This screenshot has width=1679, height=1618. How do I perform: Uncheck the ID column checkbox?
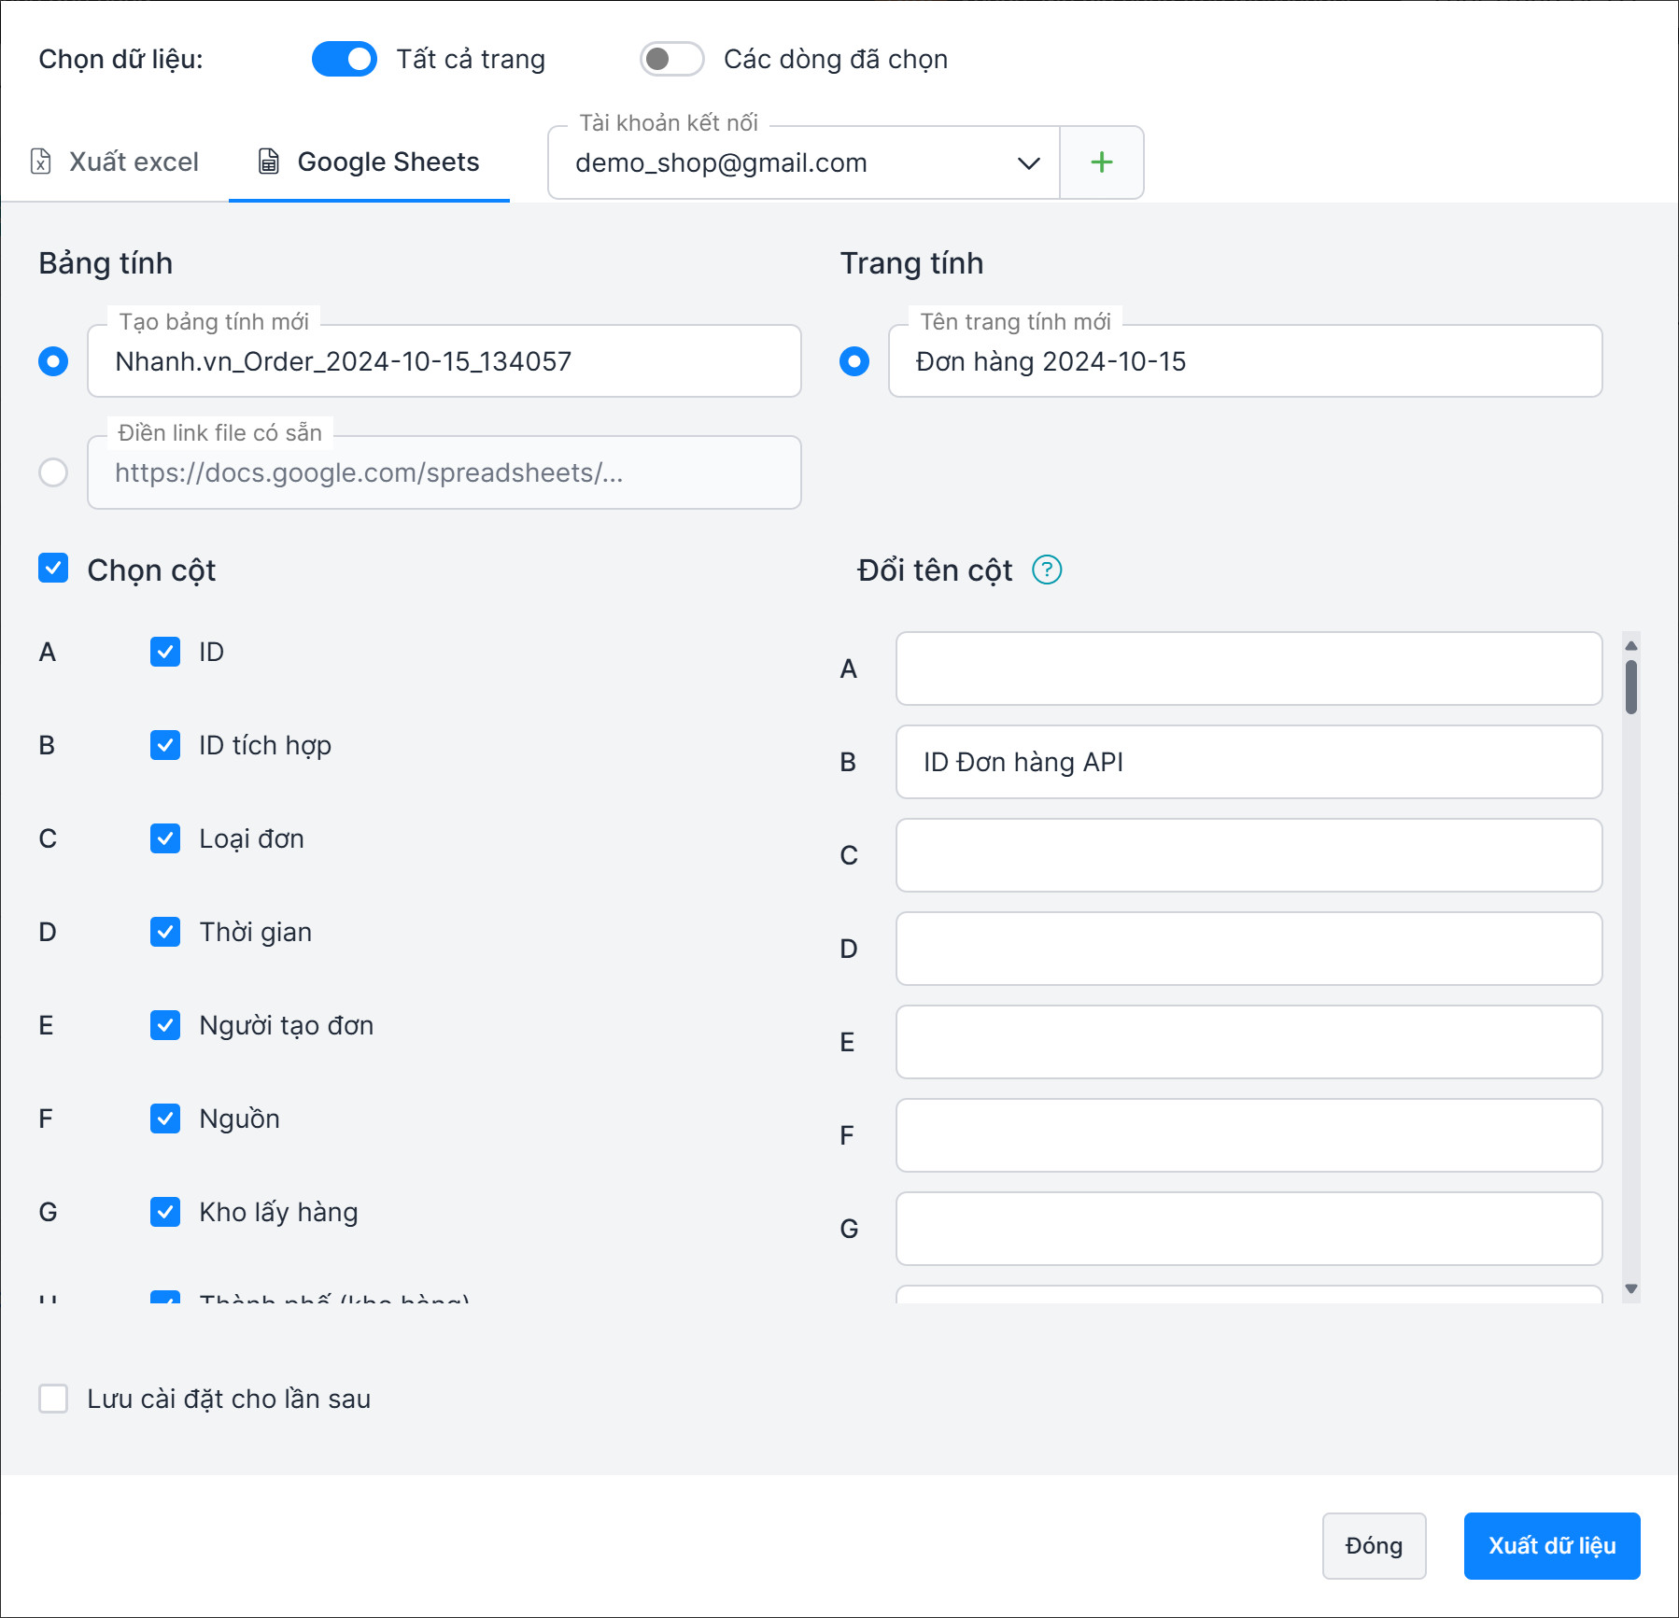[165, 652]
